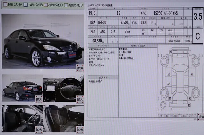Click damage mark 'A1' on car diagram

tap(192, 74)
